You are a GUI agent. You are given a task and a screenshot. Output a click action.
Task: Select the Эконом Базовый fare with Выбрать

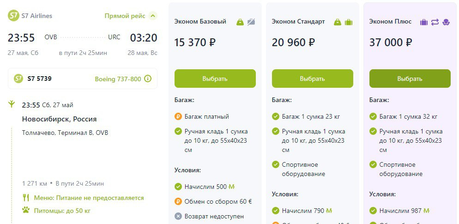pyautogui.click(x=215, y=79)
